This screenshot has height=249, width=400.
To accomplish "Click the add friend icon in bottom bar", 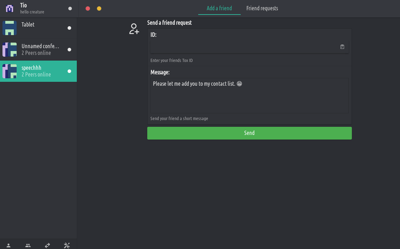I will (8, 245).
